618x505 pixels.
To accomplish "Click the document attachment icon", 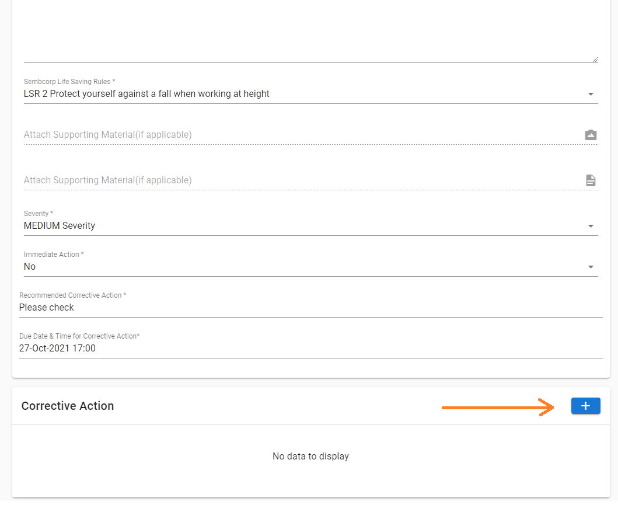I will pos(591,180).
